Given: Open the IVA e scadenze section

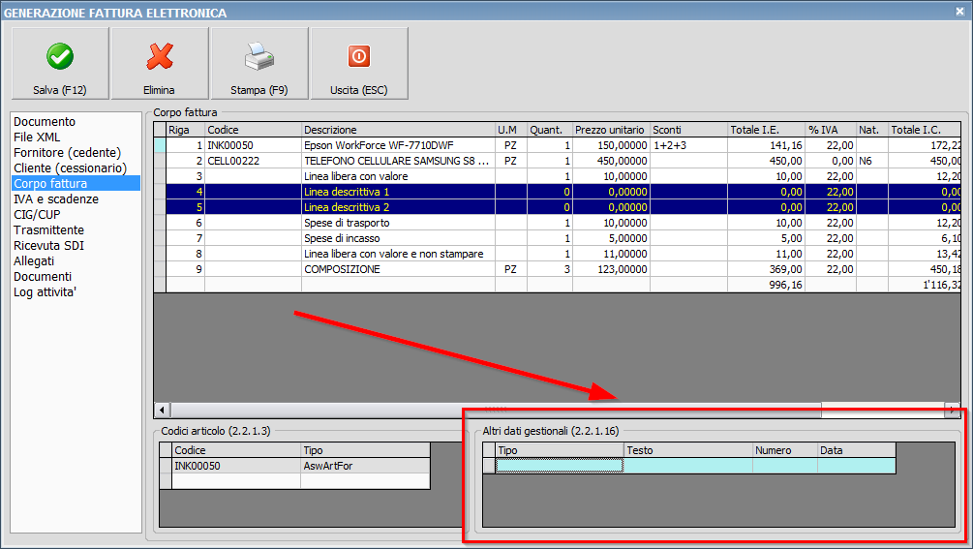Looking at the screenshot, I should coord(54,199).
